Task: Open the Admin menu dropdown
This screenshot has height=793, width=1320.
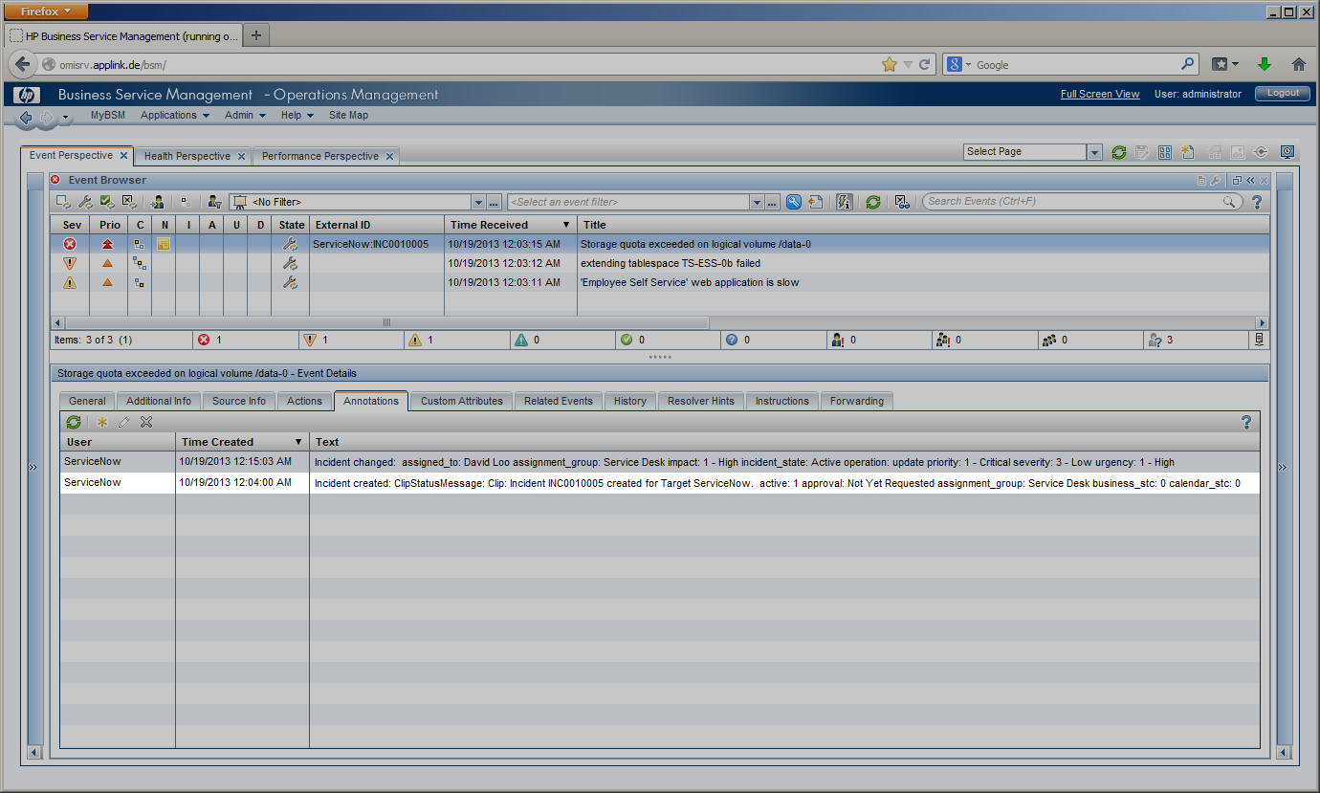Action: (245, 115)
